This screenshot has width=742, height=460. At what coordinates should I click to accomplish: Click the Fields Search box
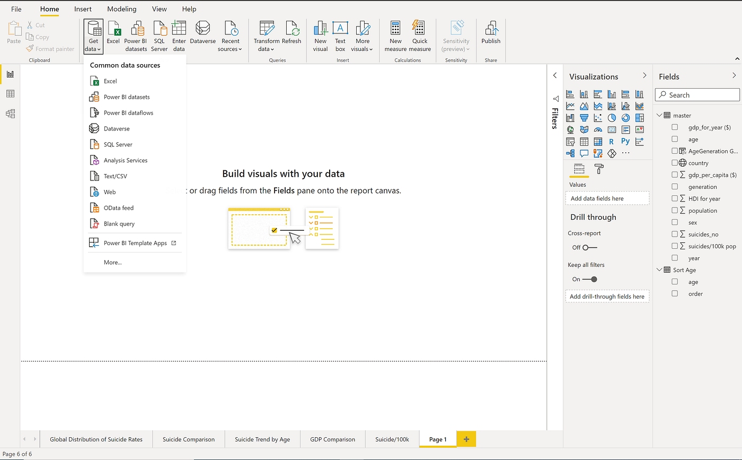point(697,95)
